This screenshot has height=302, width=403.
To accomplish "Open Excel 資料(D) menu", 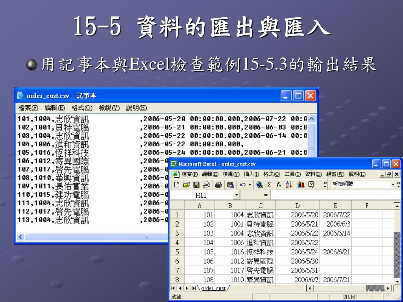I will click(313, 174).
